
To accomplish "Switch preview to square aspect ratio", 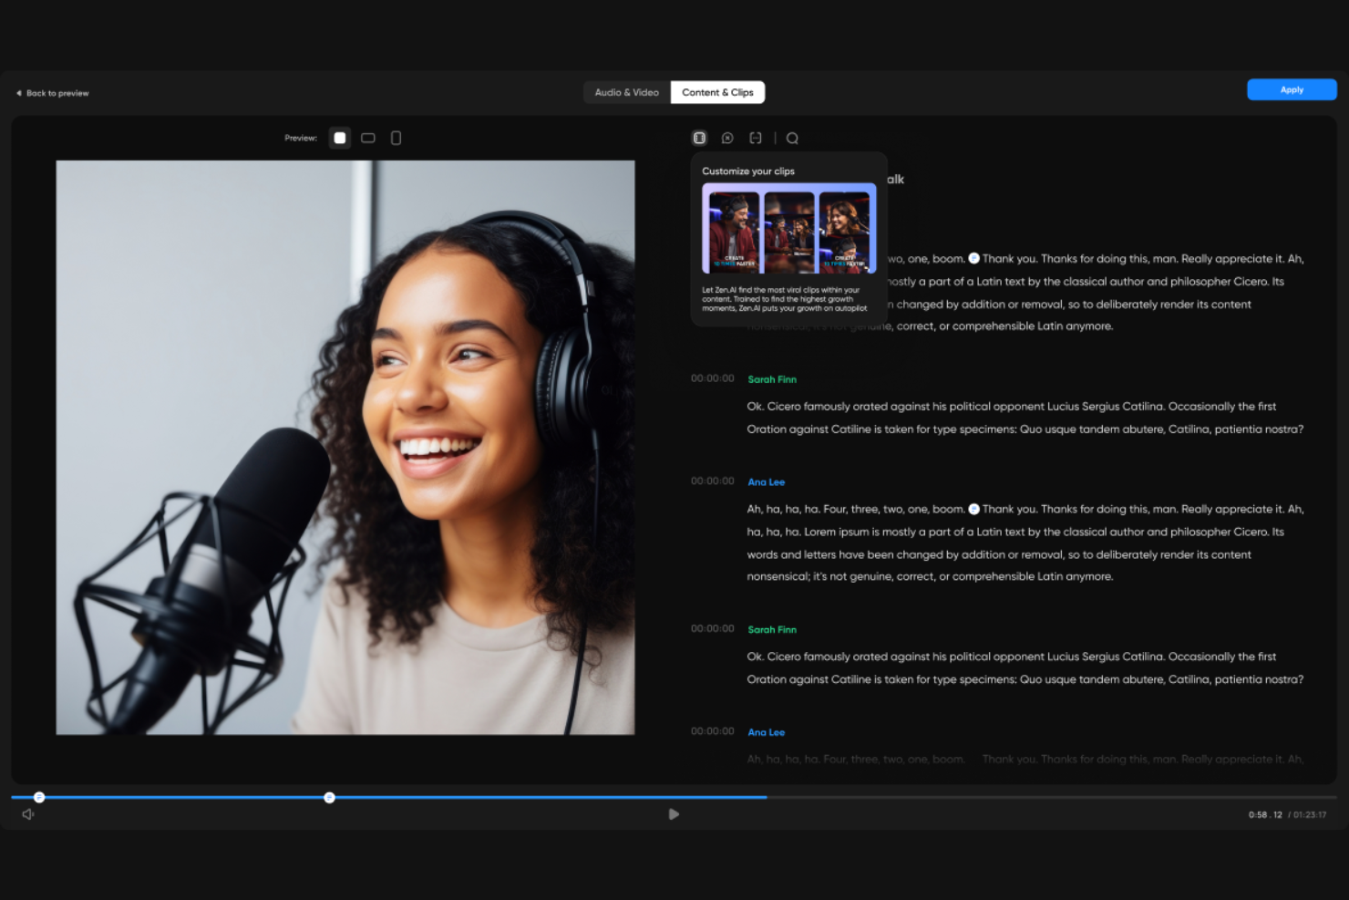I will coord(340,138).
